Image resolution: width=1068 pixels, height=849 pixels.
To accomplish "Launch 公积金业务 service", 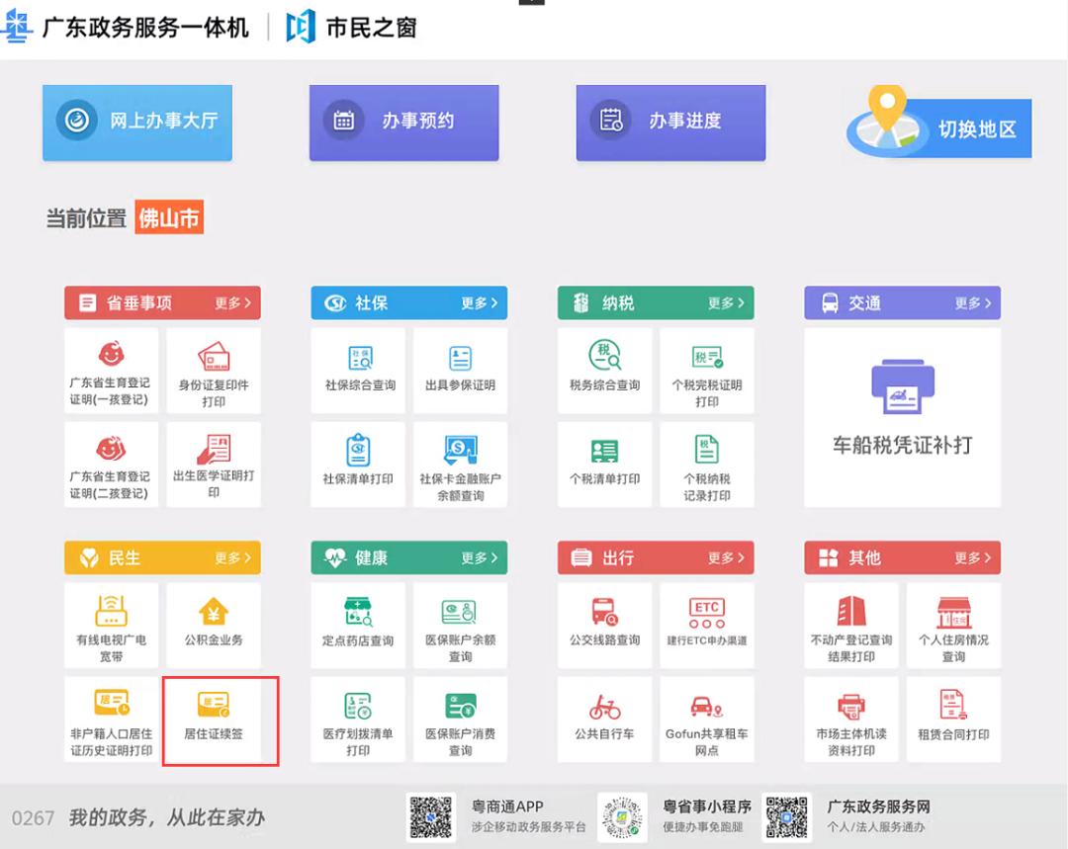I will (x=214, y=625).
